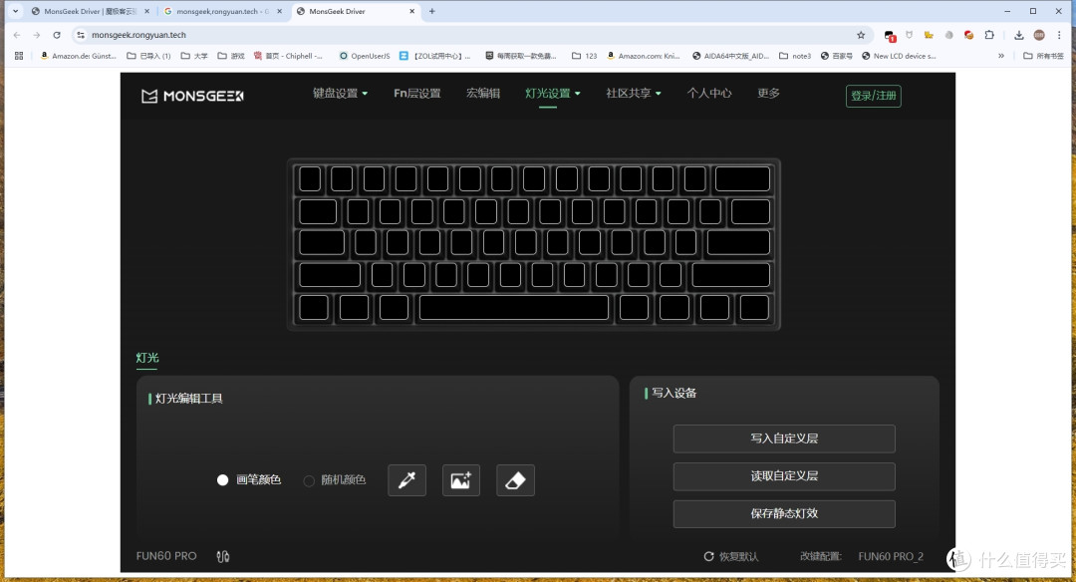Click the 登录/注册 button
This screenshot has height=582, width=1076.
(874, 96)
